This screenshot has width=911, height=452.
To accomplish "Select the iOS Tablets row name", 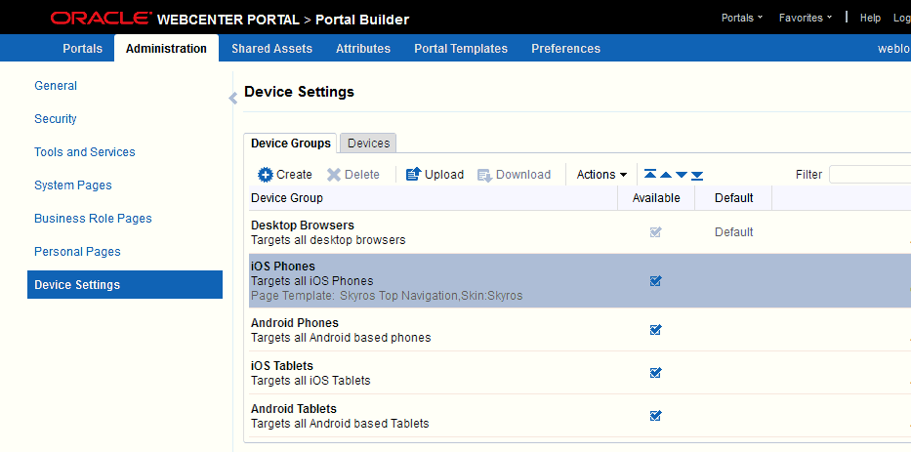I will tap(282, 365).
